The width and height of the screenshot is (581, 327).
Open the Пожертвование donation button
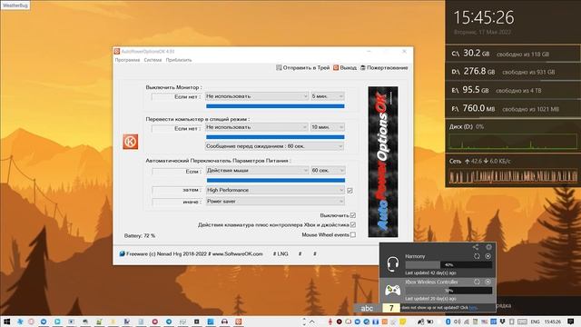point(384,67)
